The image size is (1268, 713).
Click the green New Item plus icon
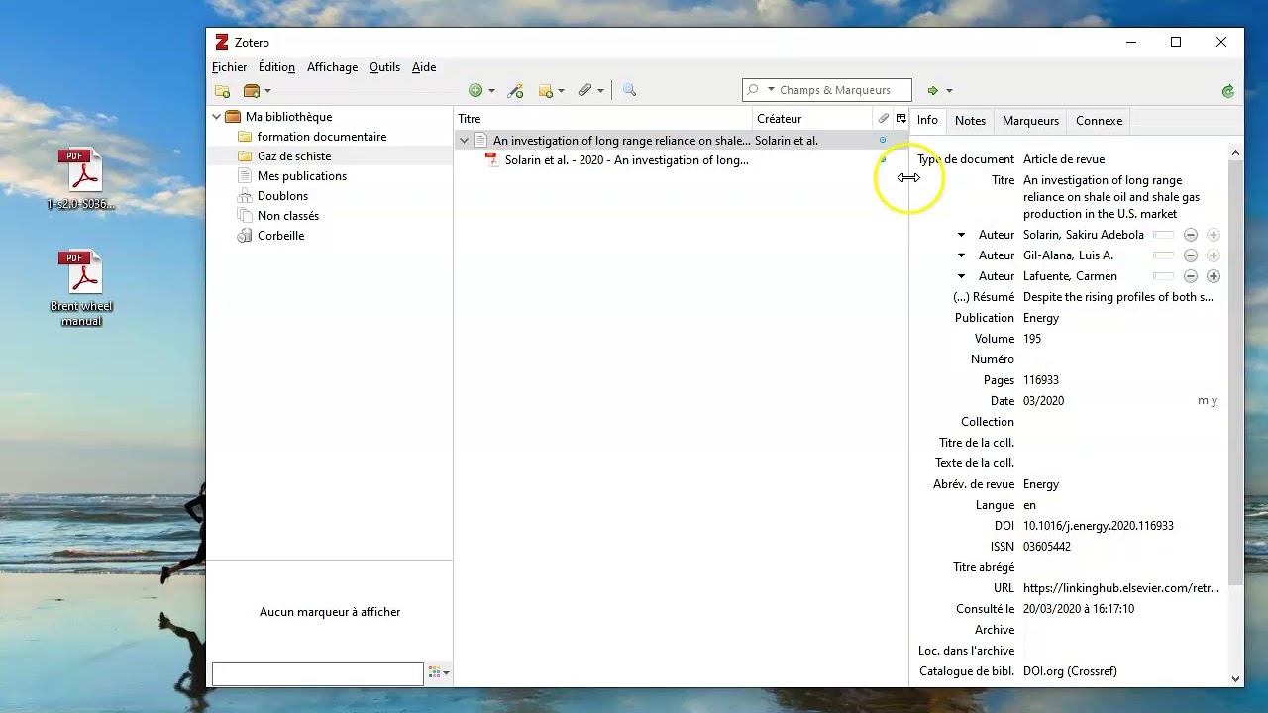475,90
